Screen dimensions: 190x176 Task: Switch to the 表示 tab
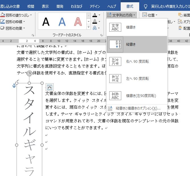[x=45, y=6]
